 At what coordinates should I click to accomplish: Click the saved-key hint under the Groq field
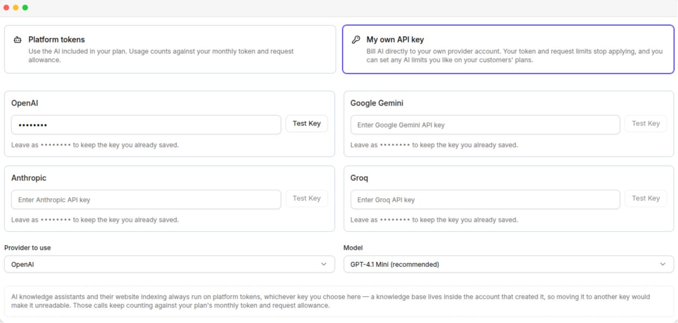(x=434, y=220)
